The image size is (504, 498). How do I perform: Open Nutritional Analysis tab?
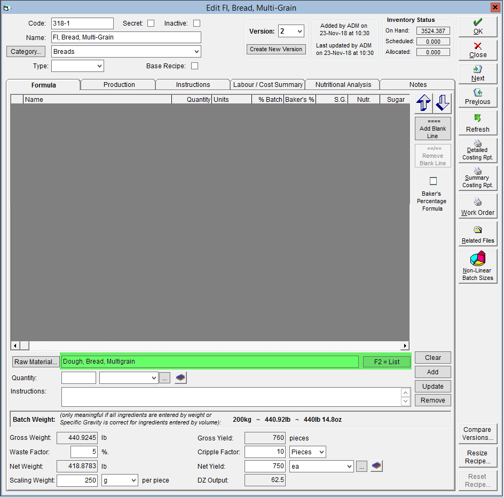coord(343,84)
